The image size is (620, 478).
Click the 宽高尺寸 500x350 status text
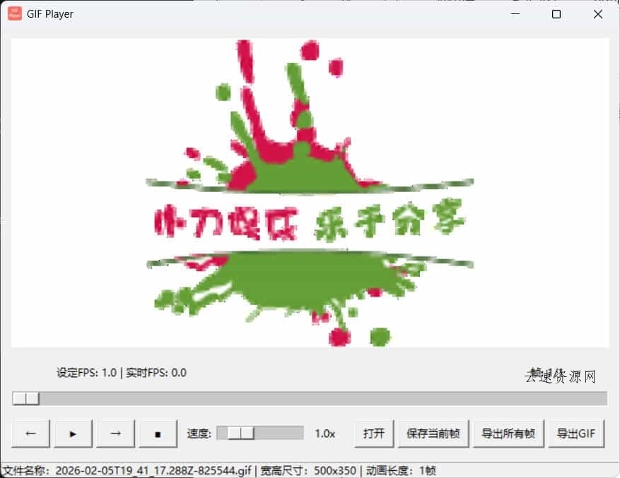click(x=309, y=468)
